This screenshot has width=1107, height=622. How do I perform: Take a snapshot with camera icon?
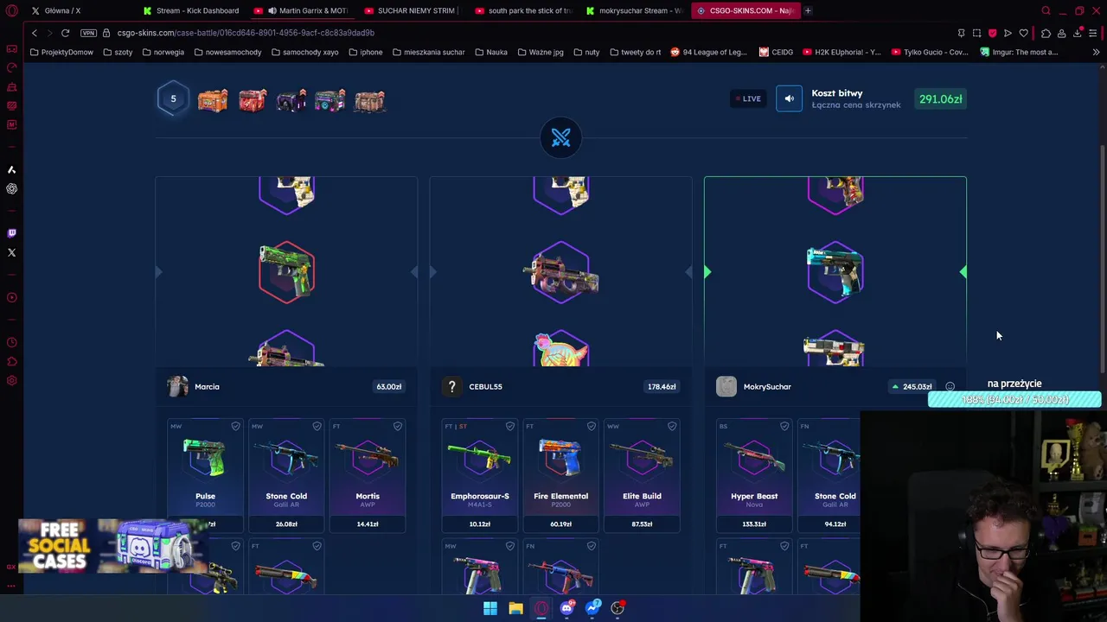(x=976, y=33)
